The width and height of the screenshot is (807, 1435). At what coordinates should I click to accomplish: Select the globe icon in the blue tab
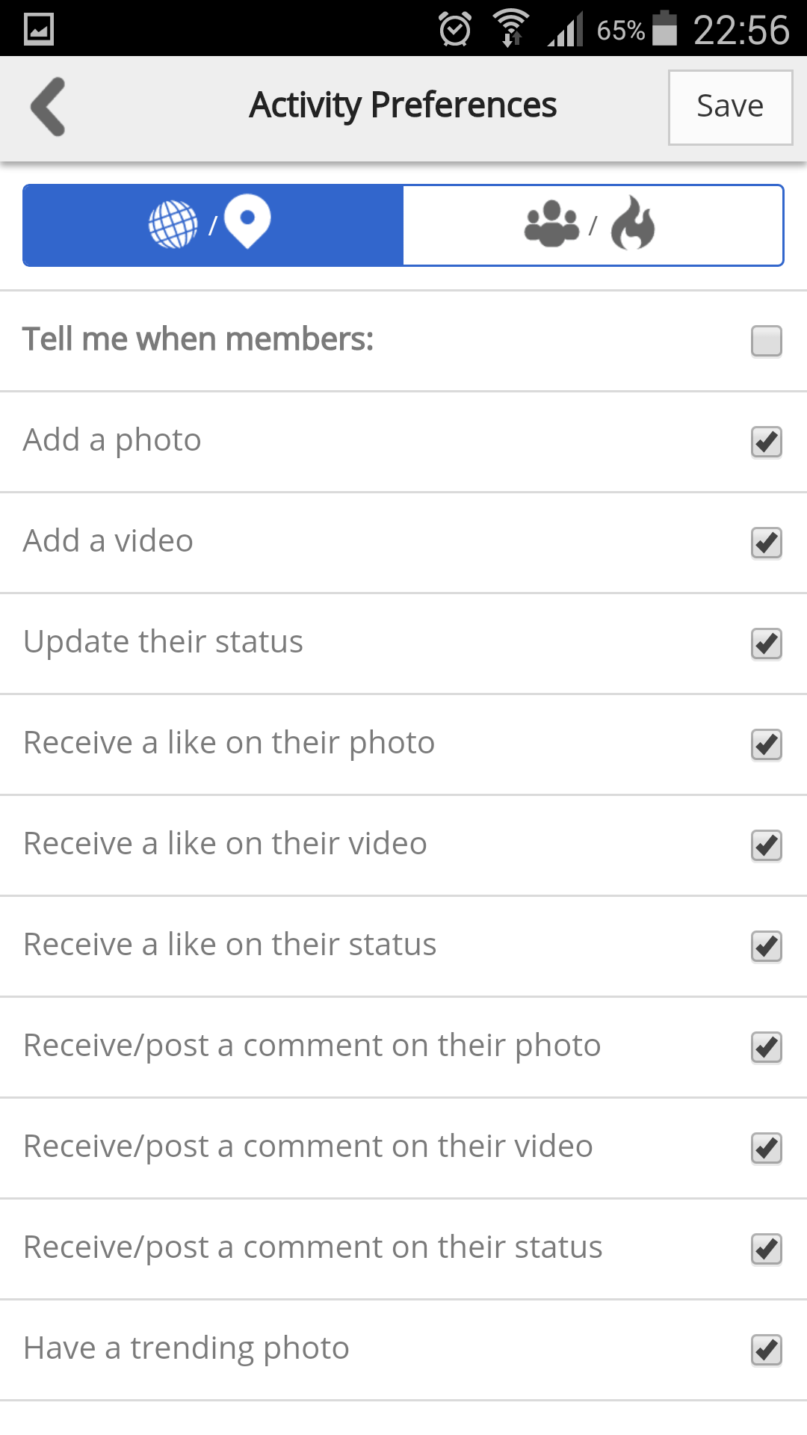(x=173, y=224)
